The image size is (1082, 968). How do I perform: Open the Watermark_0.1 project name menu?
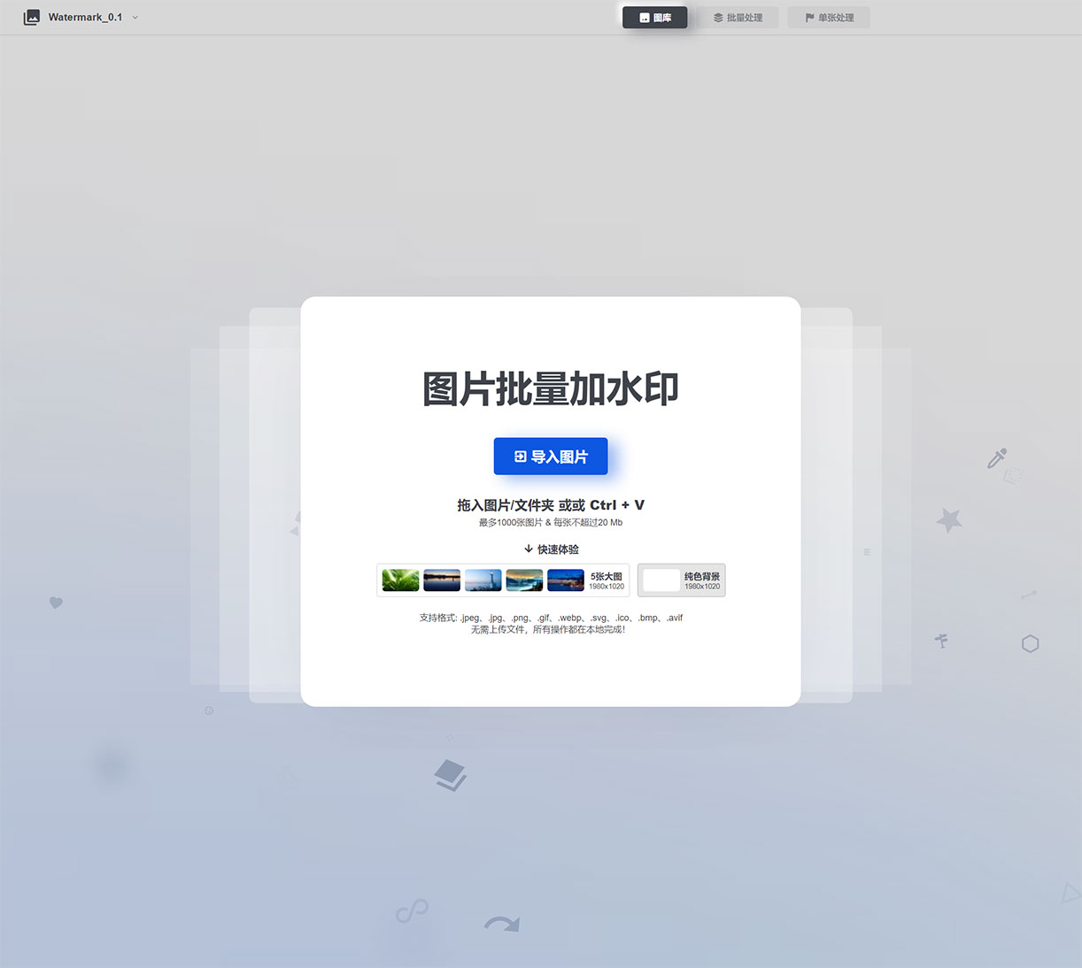tap(85, 17)
